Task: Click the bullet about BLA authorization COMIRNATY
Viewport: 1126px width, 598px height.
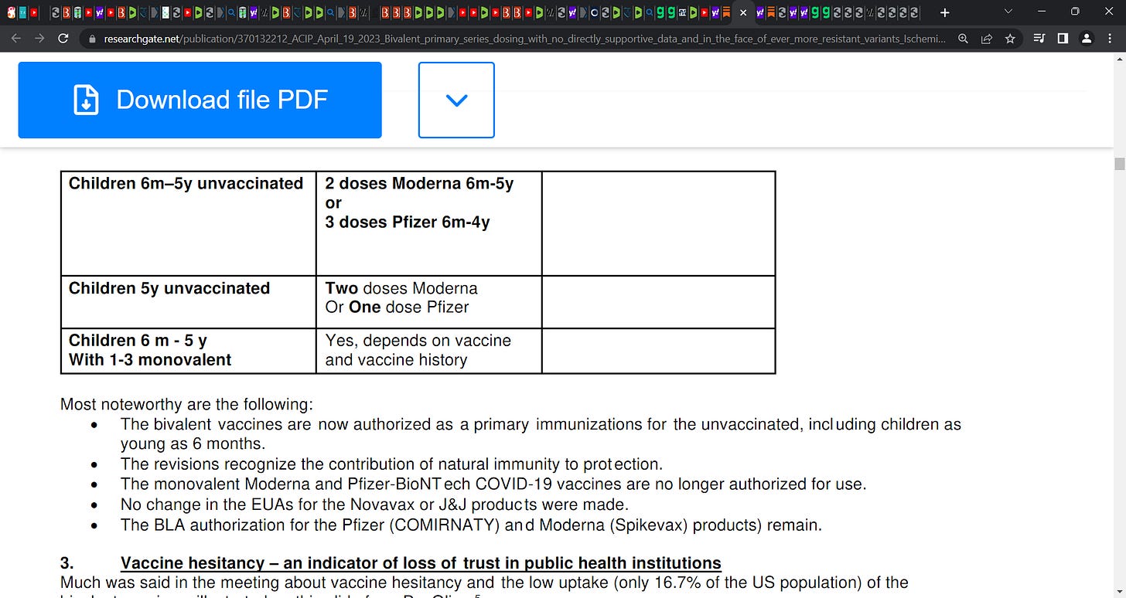Action: [471, 525]
